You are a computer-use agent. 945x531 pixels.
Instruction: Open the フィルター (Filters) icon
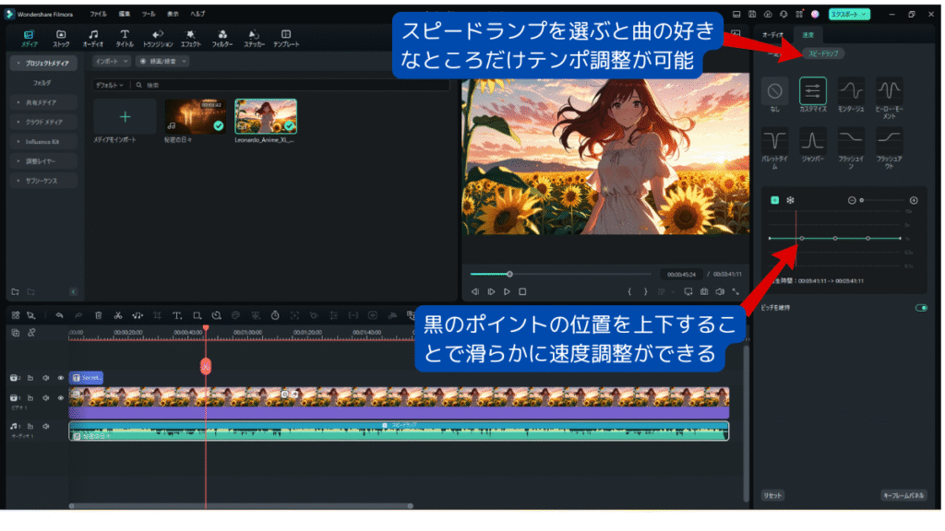coord(222,39)
